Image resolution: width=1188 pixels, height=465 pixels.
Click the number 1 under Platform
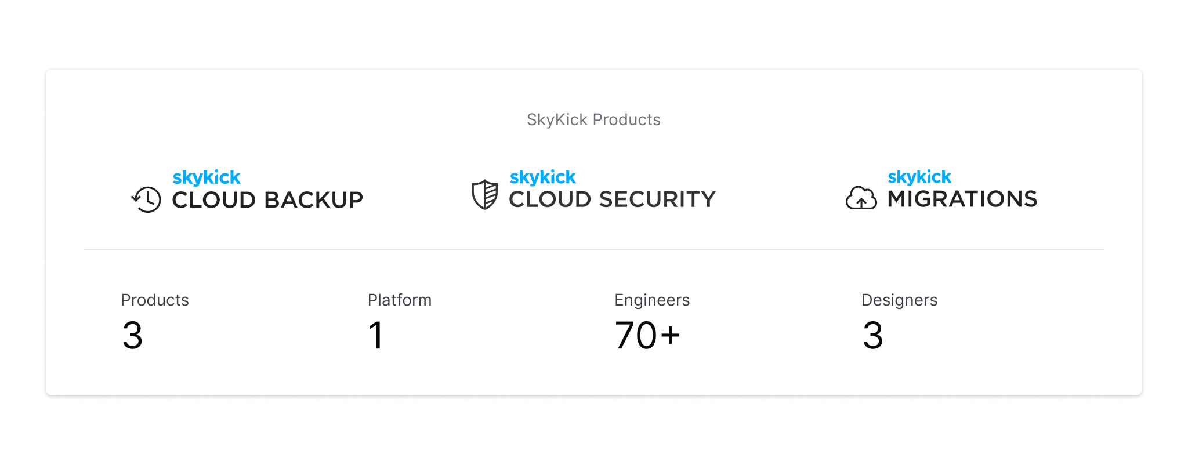tap(376, 336)
